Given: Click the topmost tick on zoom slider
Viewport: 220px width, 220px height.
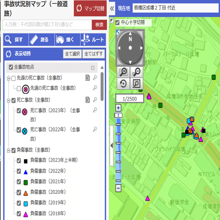Looking at the screenshot, I should 118,124.
